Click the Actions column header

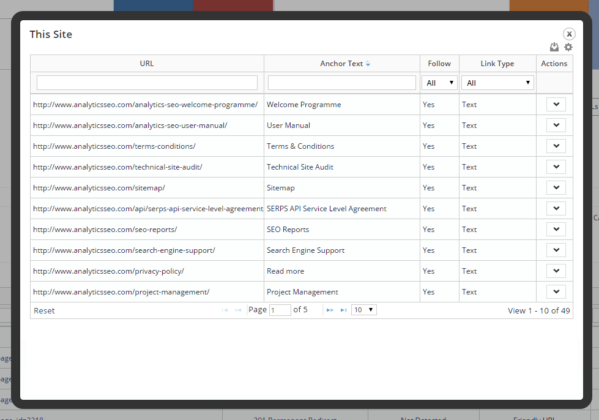[554, 64]
